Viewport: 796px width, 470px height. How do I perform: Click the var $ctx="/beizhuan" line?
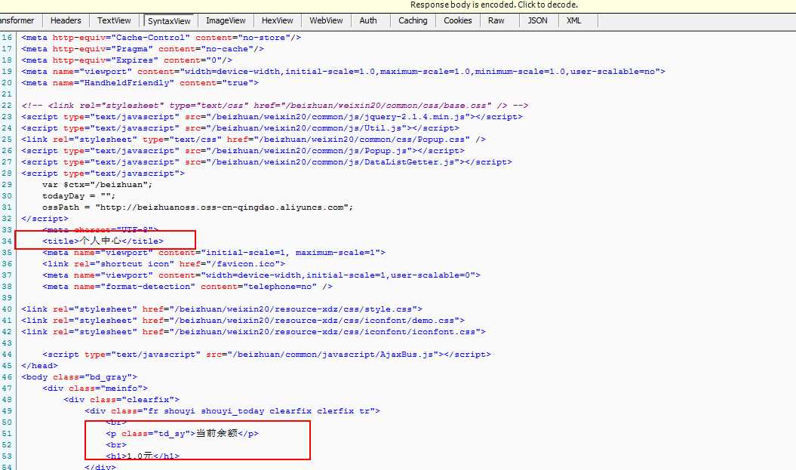click(x=97, y=185)
